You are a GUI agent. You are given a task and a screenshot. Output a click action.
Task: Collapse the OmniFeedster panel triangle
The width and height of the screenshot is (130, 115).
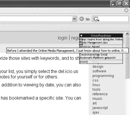[x=81, y=36]
